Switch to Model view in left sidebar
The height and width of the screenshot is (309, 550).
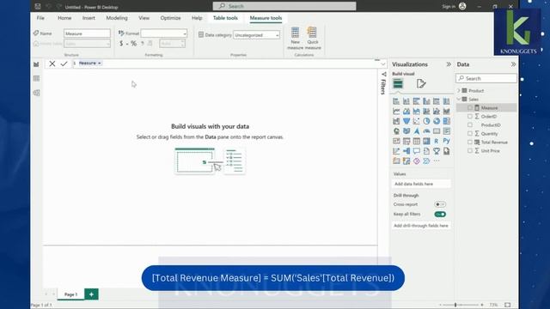coord(36,93)
